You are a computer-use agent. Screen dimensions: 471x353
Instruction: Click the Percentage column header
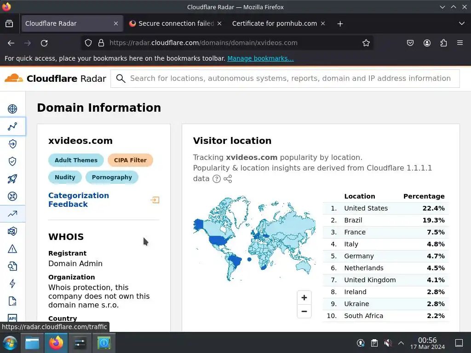pyautogui.click(x=424, y=196)
